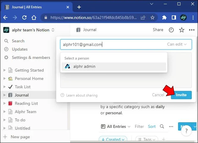
Task: Bookmark page with address bar star
Action: [x=153, y=17]
